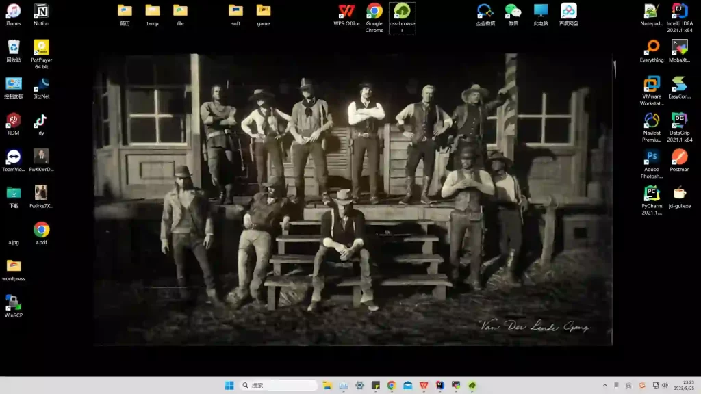The height and width of the screenshot is (394, 701).
Task: Select the DataGrip 2021.1 shortcut
Action: [680, 128]
